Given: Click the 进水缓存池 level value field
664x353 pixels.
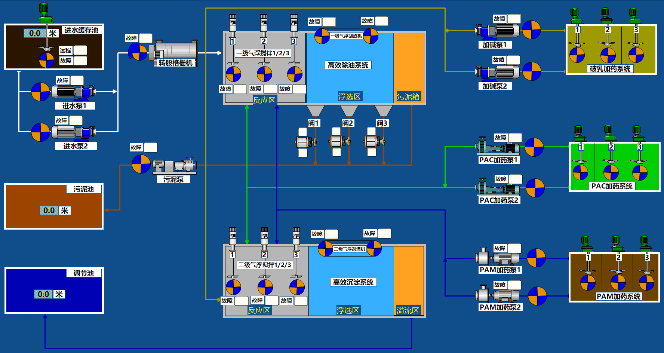Looking at the screenshot, I should [35, 33].
